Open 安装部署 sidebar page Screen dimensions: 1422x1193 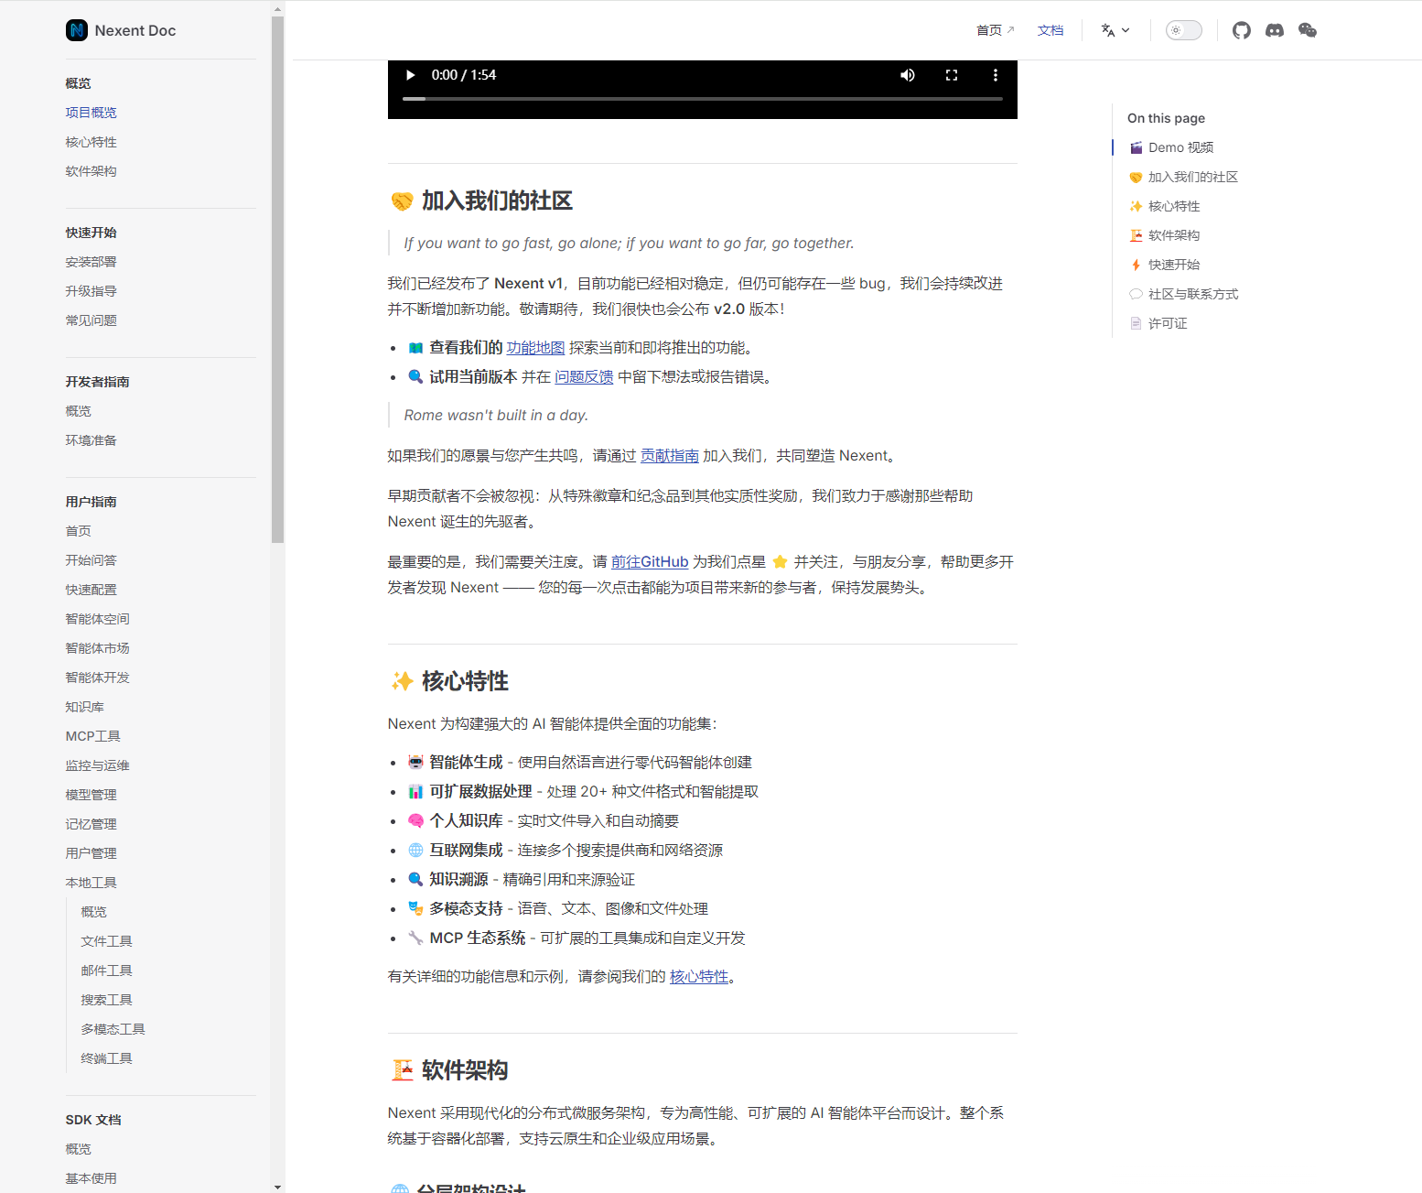coord(92,262)
